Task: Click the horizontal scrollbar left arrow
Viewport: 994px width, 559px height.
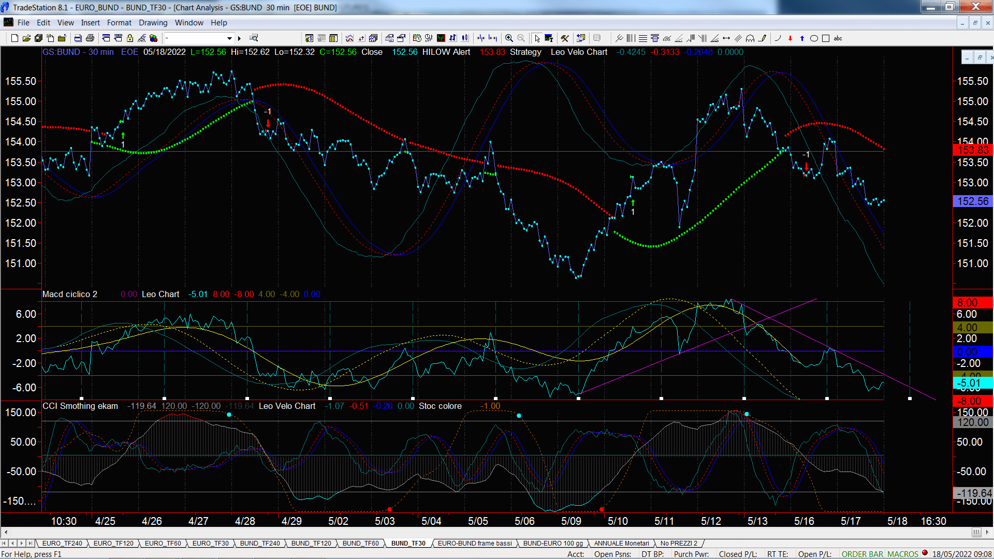Action: pos(6,532)
